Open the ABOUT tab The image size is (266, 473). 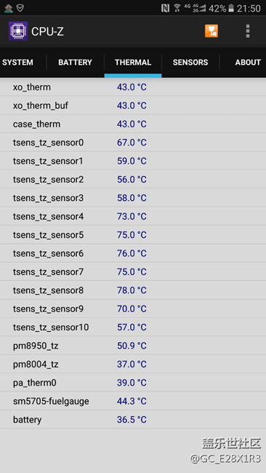click(248, 63)
